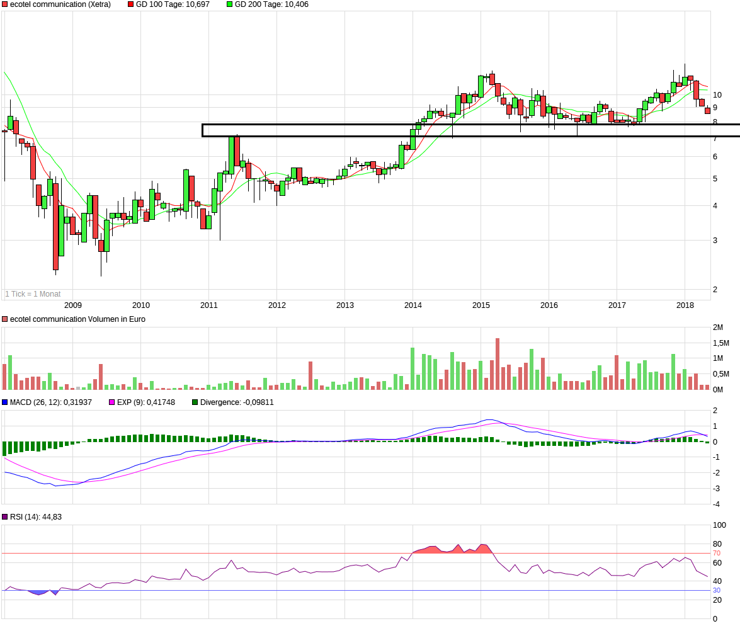Image resolution: width=740 pixels, height=626 pixels.
Task: Select the 'ecotel communication (Xetra)' title text
Action: click(x=60, y=4)
